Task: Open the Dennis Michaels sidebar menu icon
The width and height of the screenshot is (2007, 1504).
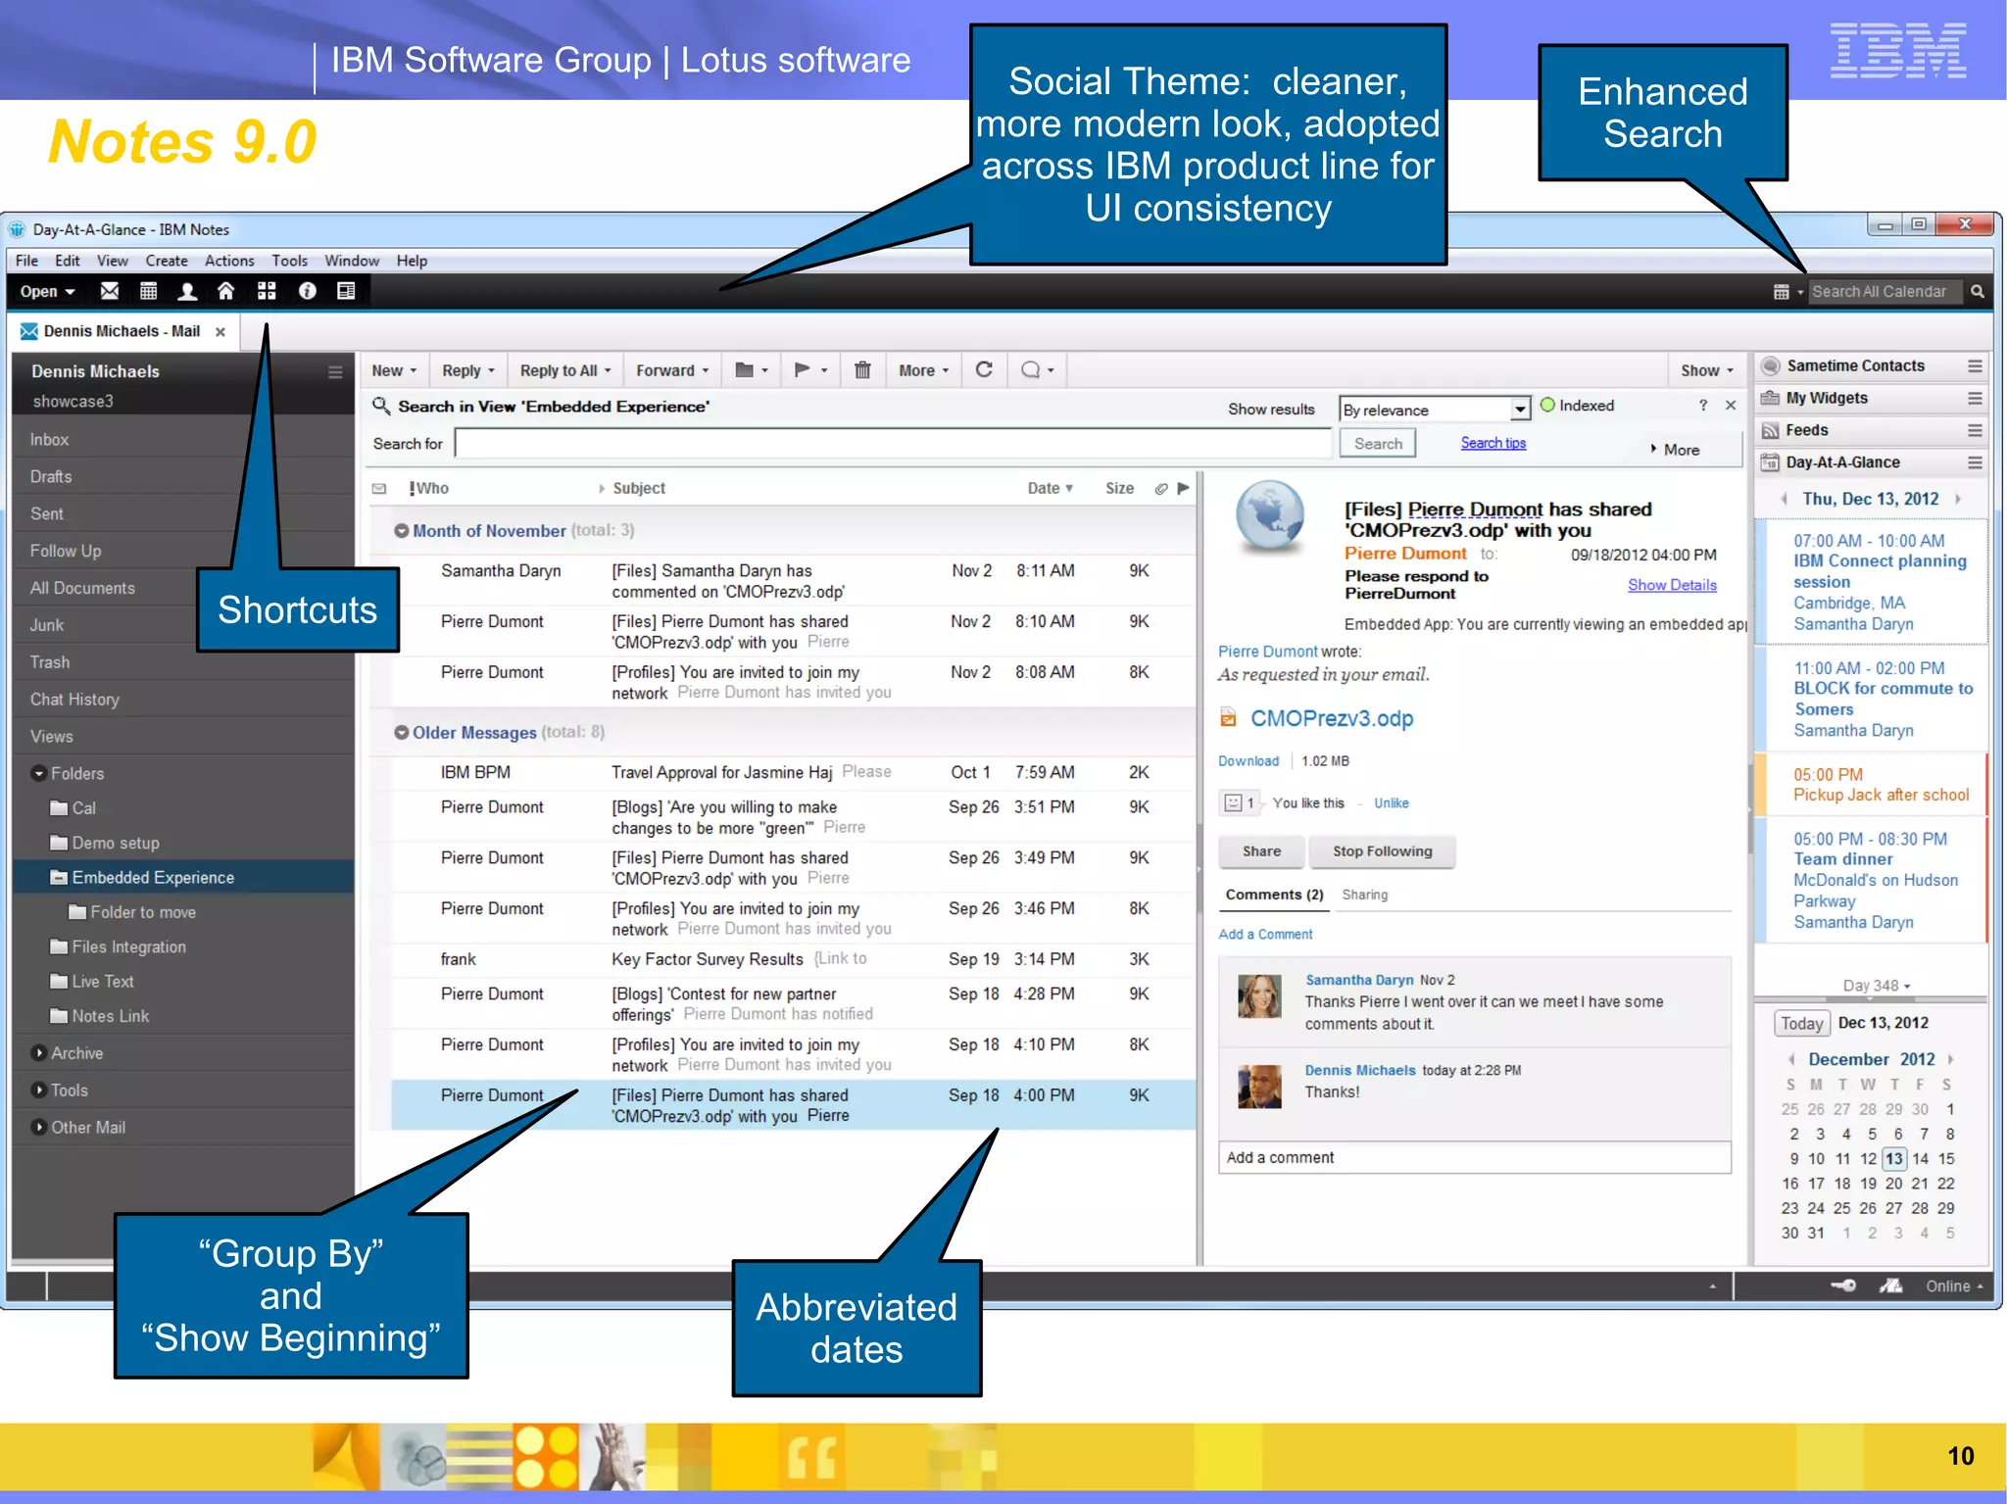Action: pyautogui.click(x=335, y=371)
